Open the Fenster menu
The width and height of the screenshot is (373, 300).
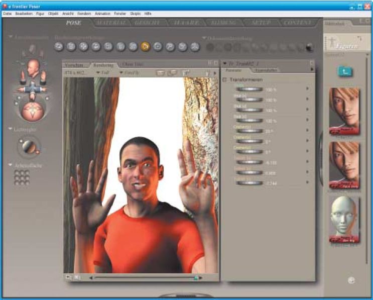[x=120, y=14]
